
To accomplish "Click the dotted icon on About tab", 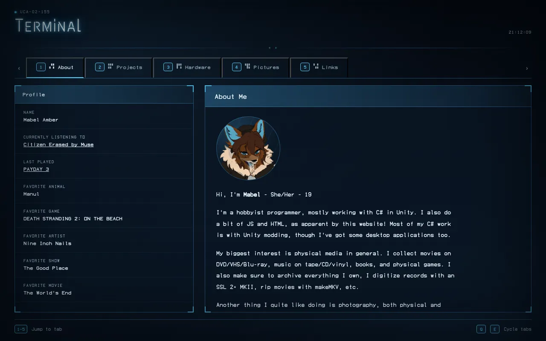I will (x=52, y=66).
